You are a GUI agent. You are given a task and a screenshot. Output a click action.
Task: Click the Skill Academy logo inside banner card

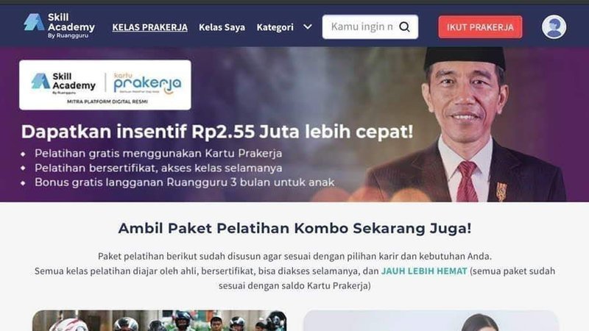coord(63,83)
